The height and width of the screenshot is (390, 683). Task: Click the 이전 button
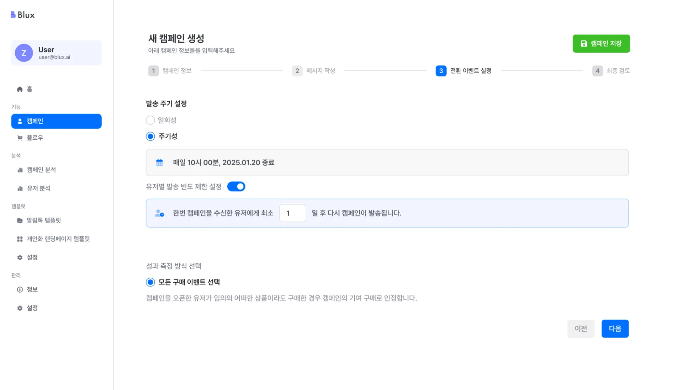point(581,328)
